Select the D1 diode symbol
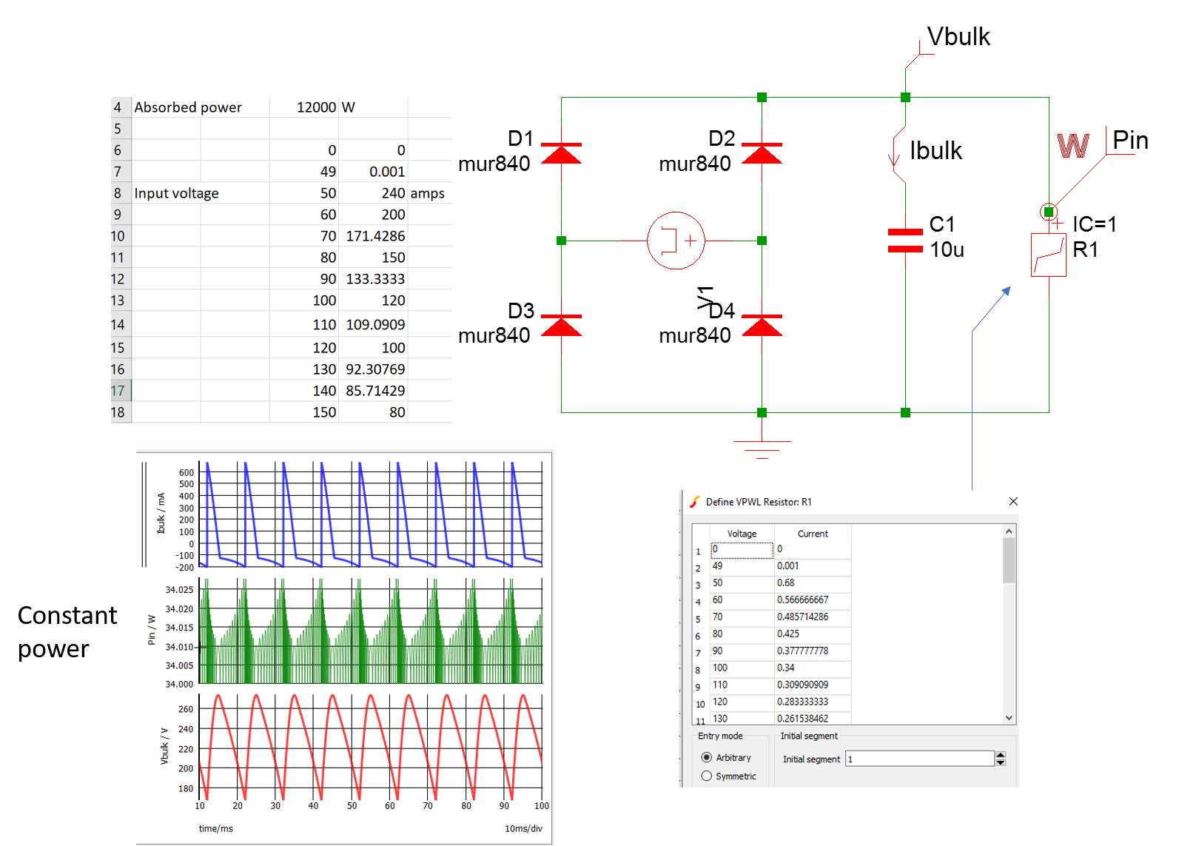1179x846 pixels. pos(561,153)
